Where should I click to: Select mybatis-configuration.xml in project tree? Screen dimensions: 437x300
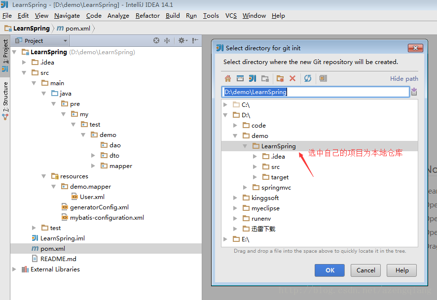pyautogui.click(x=107, y=217)
